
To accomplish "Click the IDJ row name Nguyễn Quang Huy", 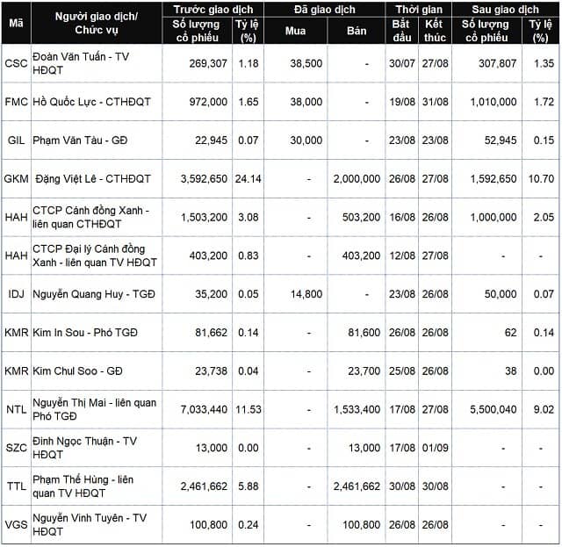I will tap(78, 294).
